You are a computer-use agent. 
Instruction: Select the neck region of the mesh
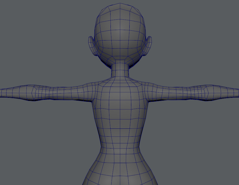120,69
